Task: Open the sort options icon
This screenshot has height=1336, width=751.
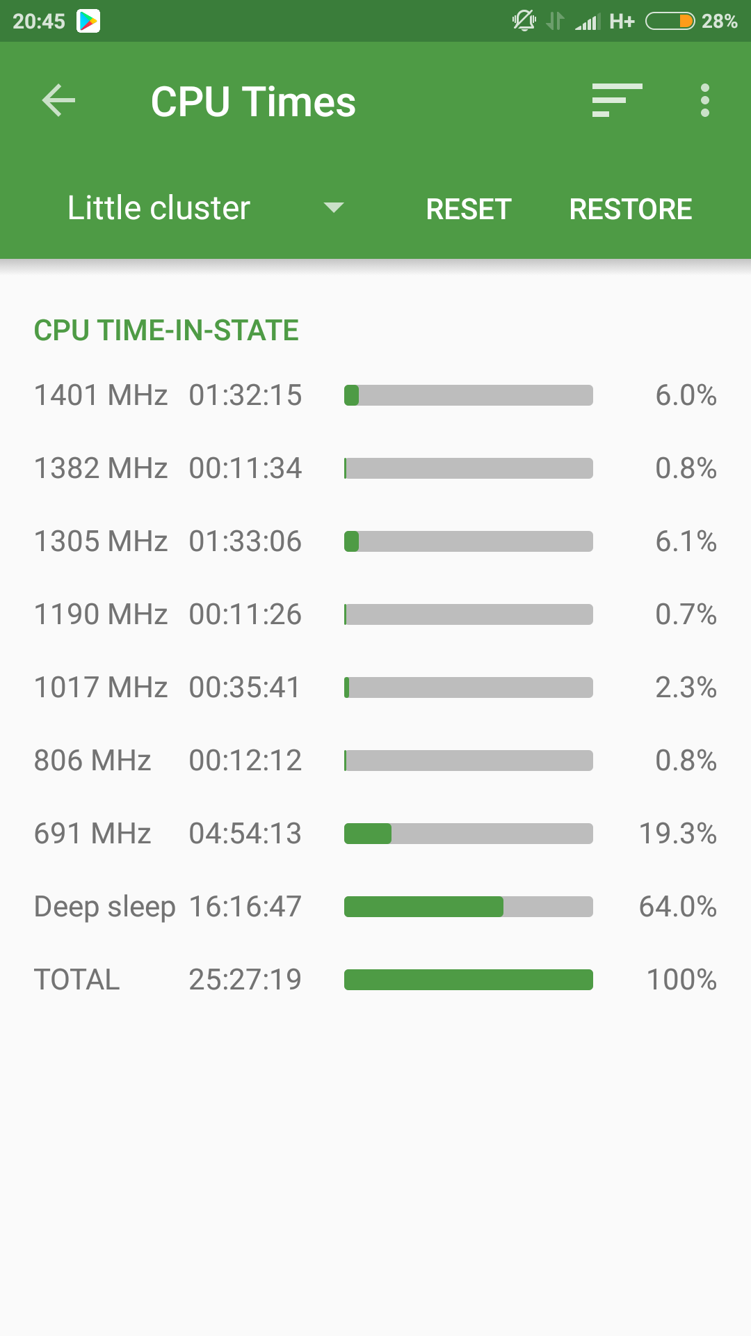Action: point(616,101)
